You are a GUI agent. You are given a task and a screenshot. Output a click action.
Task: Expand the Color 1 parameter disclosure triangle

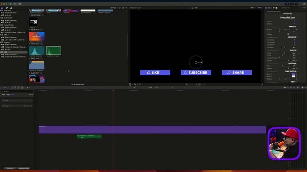coord(266,74)
